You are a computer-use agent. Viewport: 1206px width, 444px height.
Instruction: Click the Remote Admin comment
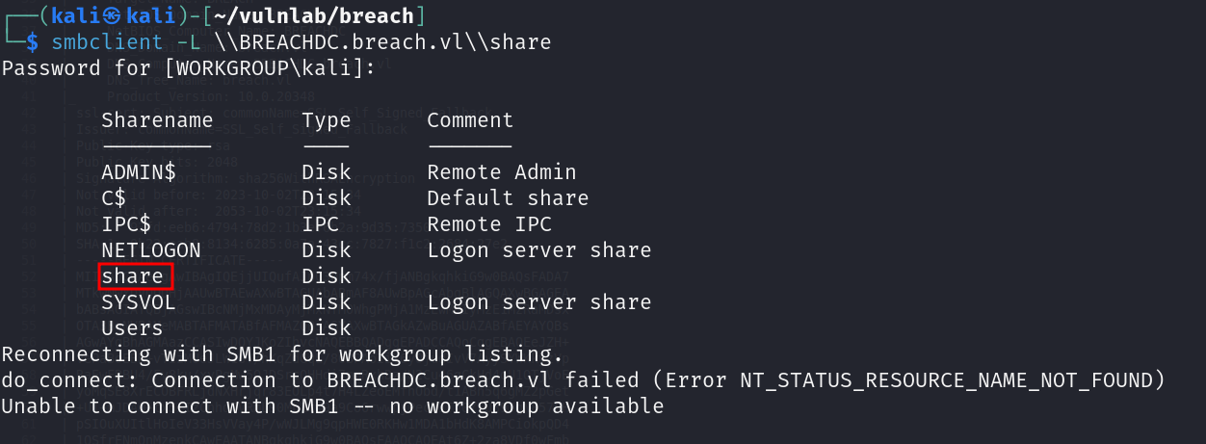tap(502, 172)
